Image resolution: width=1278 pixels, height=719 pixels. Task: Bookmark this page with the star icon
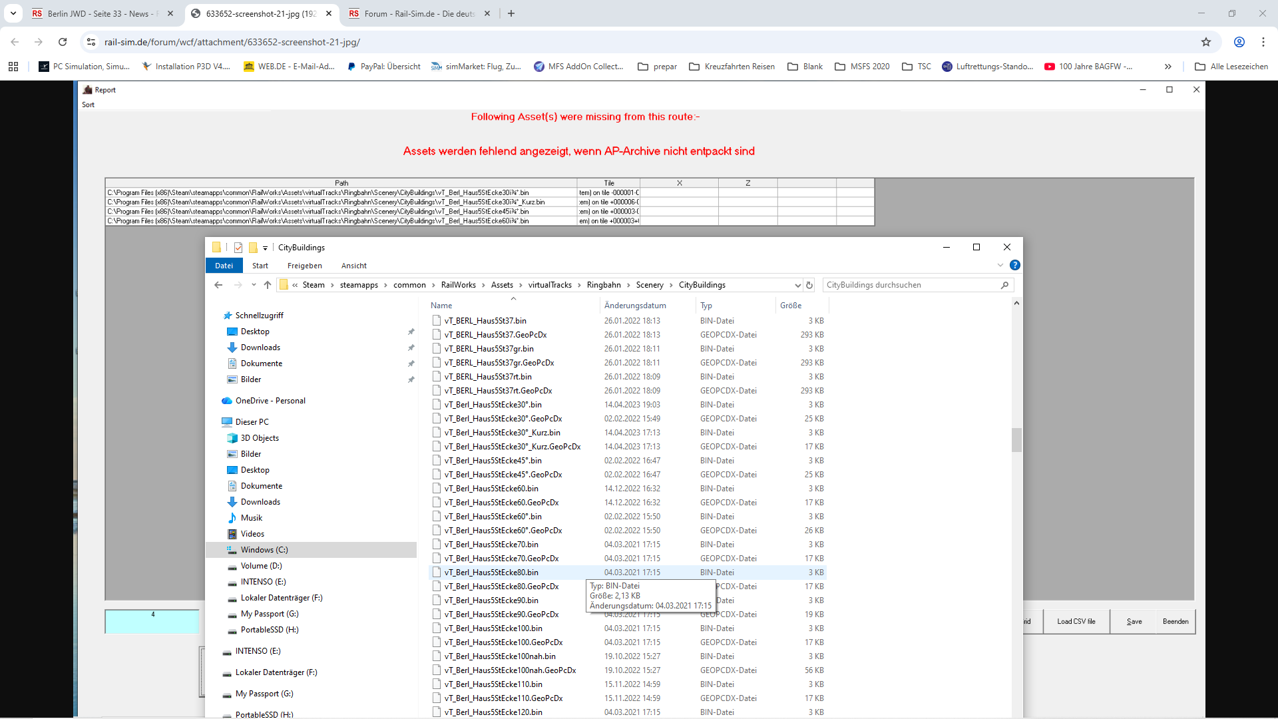tap(1206, 42)
